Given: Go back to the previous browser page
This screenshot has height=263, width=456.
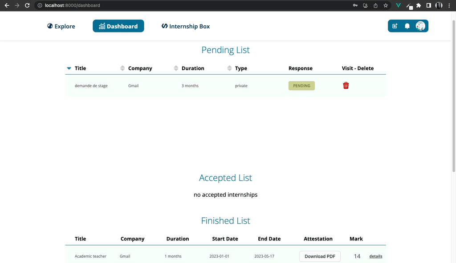Looking at the screenshot, I should tap(7, 5).
